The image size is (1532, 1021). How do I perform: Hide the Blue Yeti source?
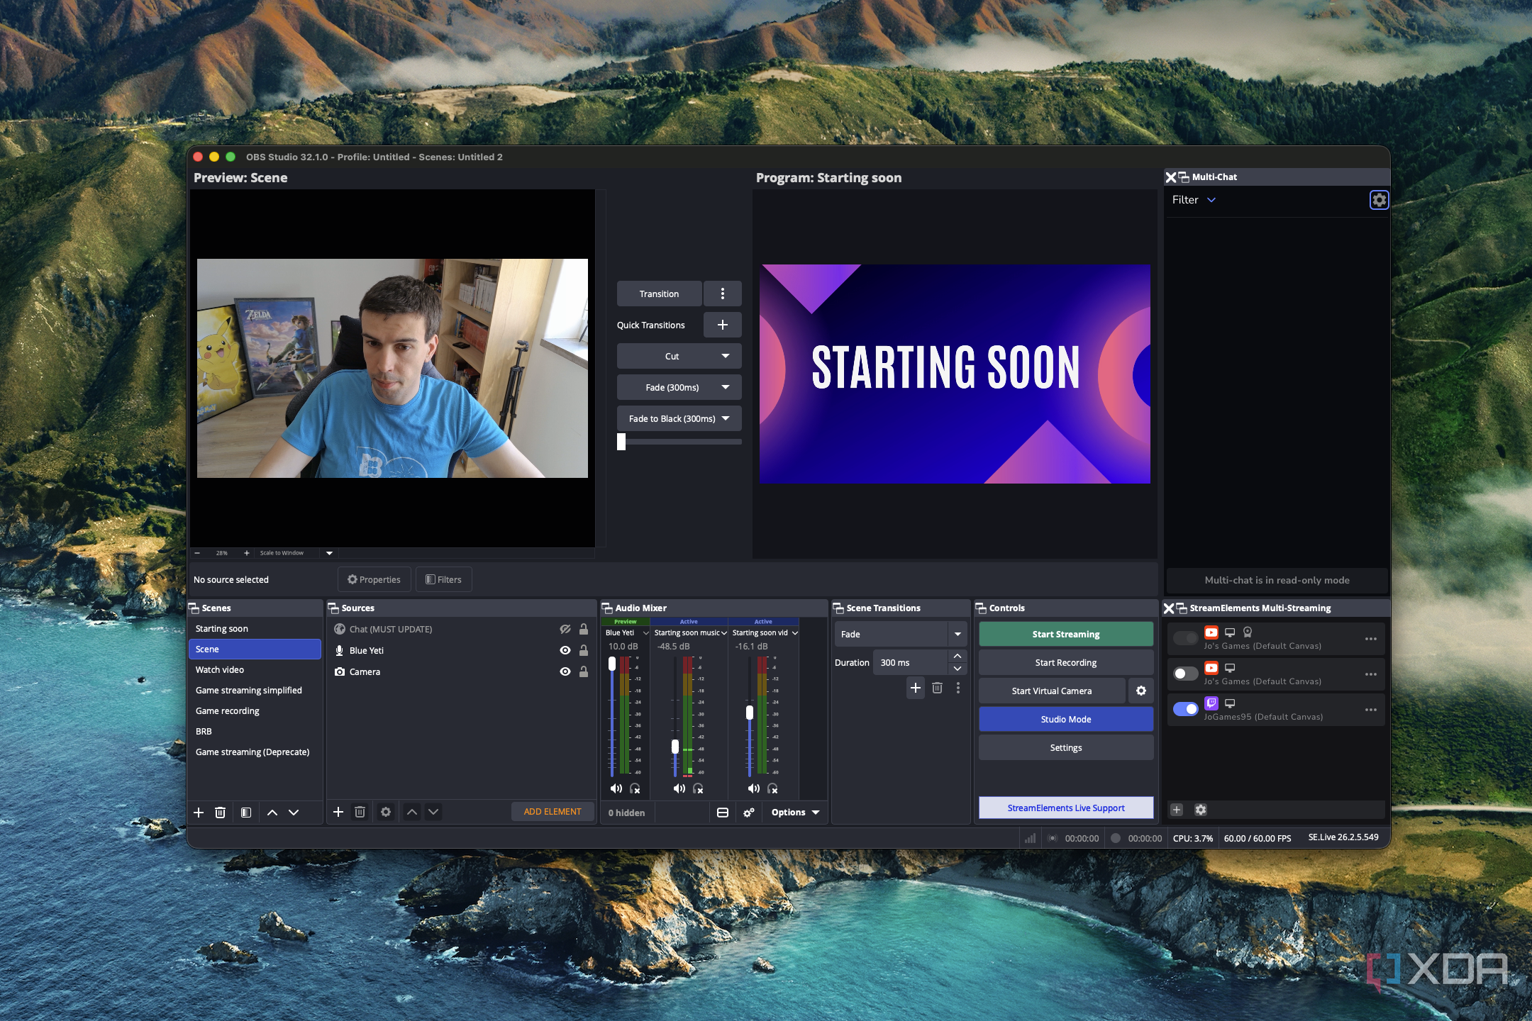coord(565,650)
